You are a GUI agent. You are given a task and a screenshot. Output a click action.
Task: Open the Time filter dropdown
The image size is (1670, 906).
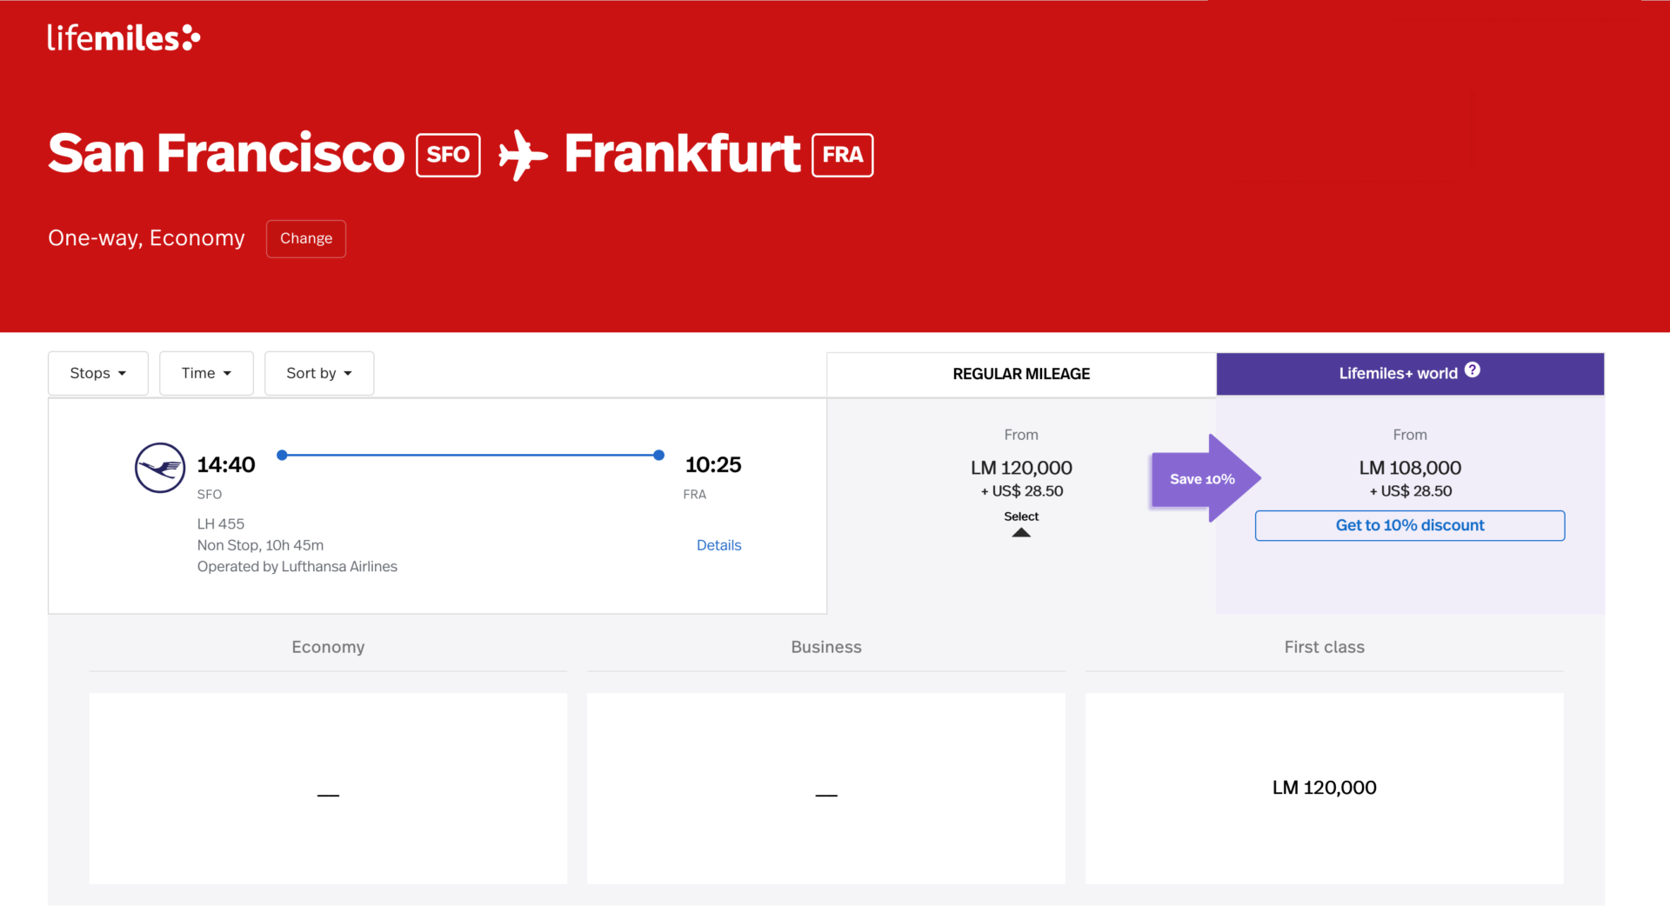206,373
